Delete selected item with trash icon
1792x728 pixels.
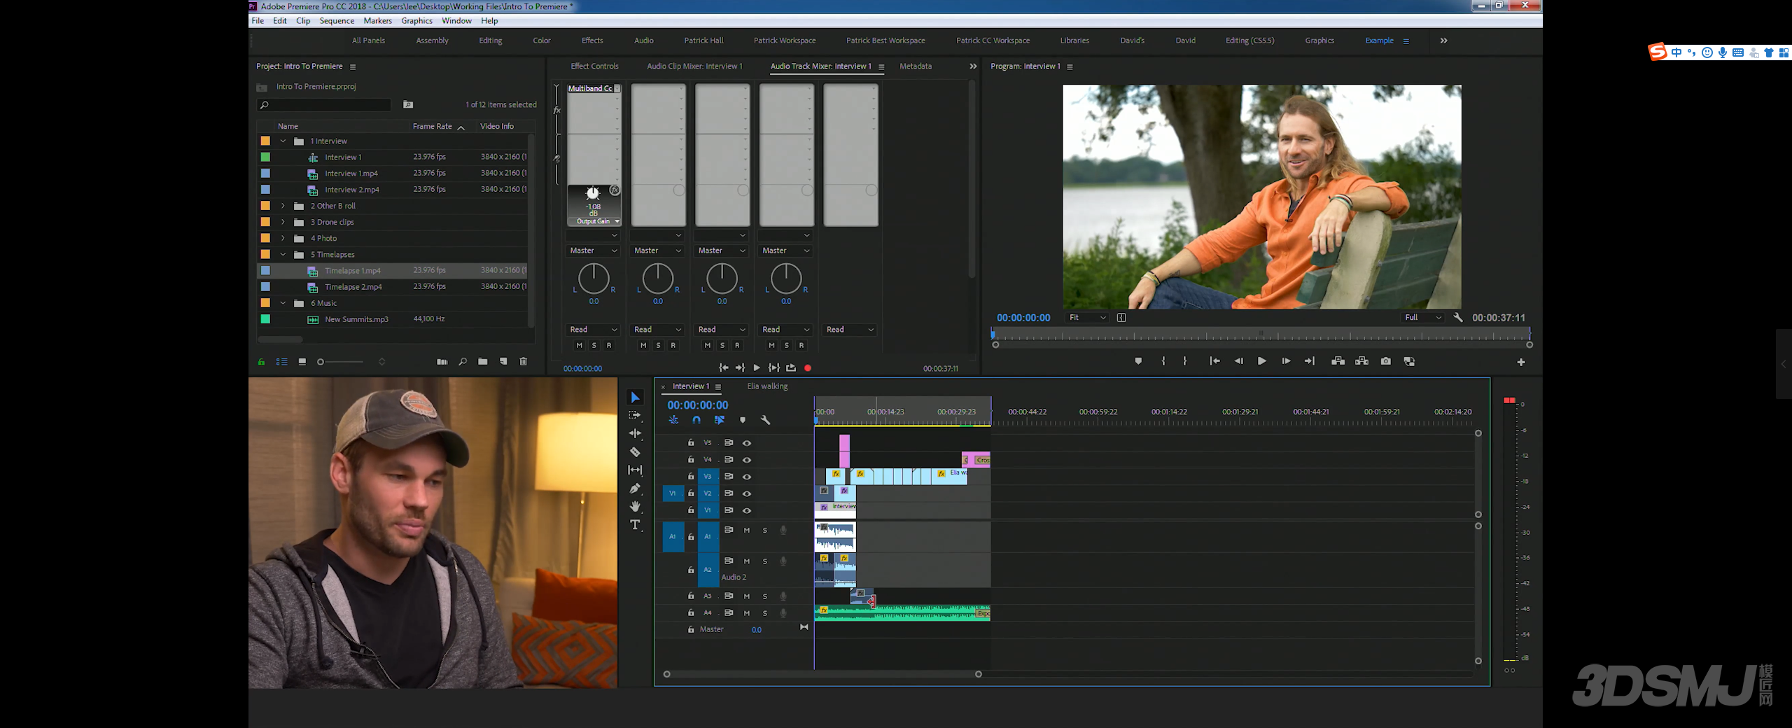point(523,361)
